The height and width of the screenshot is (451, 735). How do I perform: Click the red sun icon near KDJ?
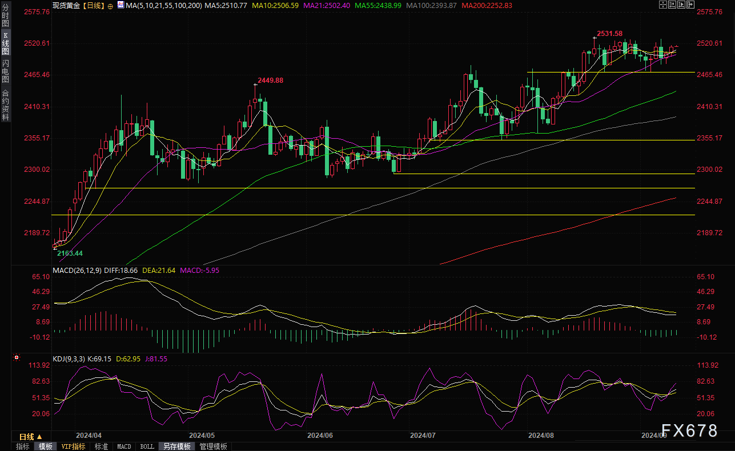16,359
